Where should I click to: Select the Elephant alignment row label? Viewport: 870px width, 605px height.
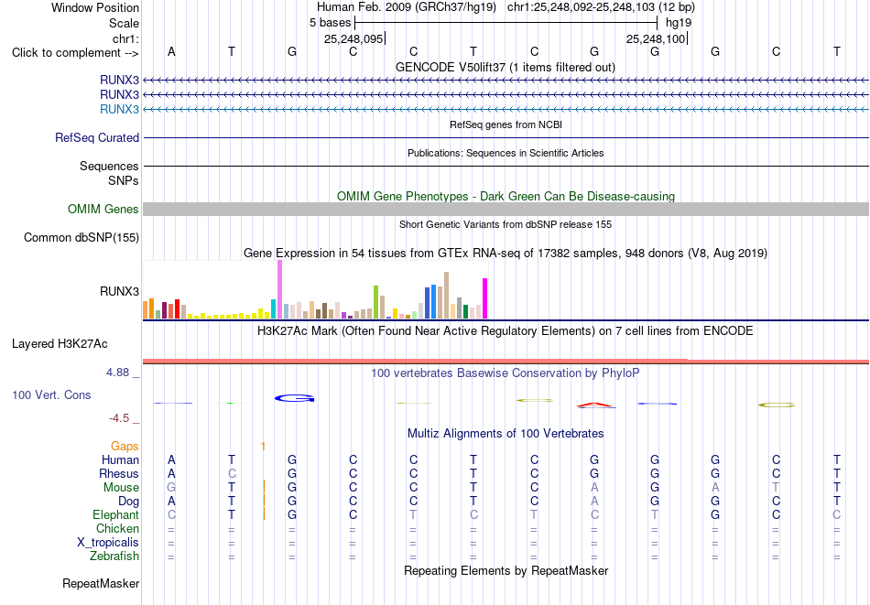pyautogui.click(x=116, y=515)
